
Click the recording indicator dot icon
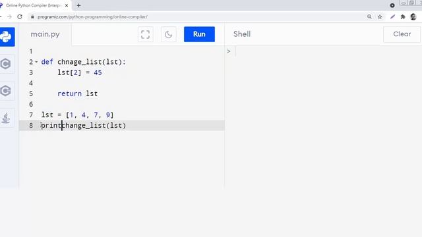[x=392, y=5]
